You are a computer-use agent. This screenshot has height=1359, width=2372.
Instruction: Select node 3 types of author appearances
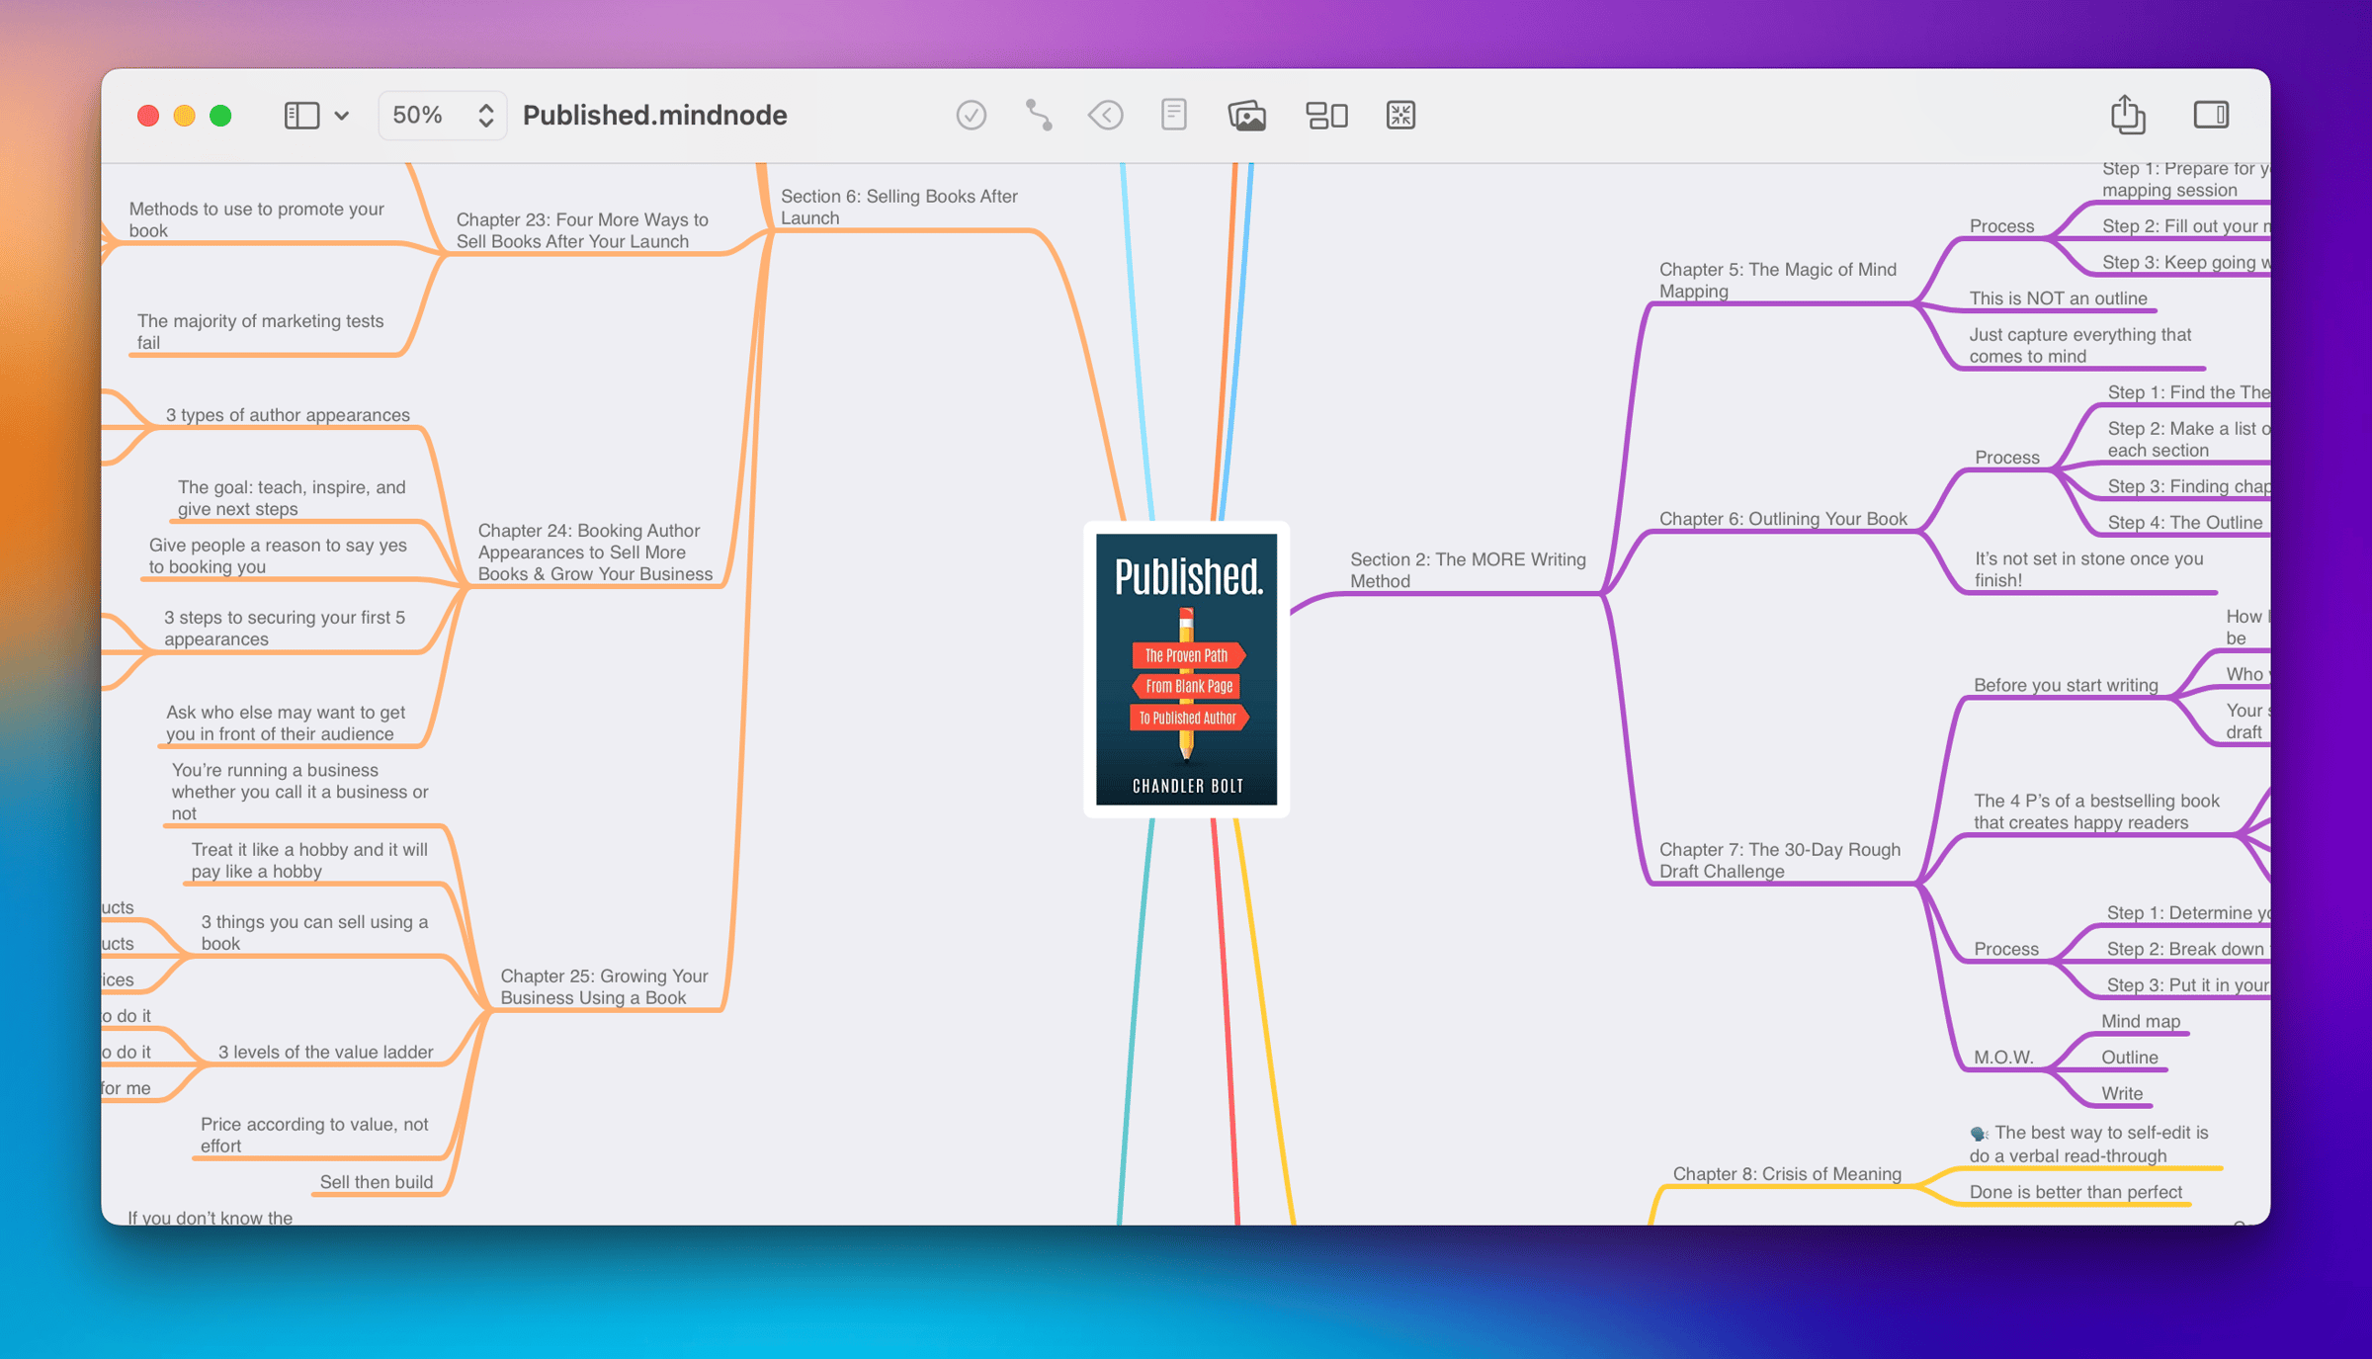point(288,415)
